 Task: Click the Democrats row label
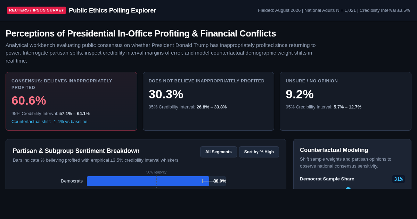(x=72, y=181)
